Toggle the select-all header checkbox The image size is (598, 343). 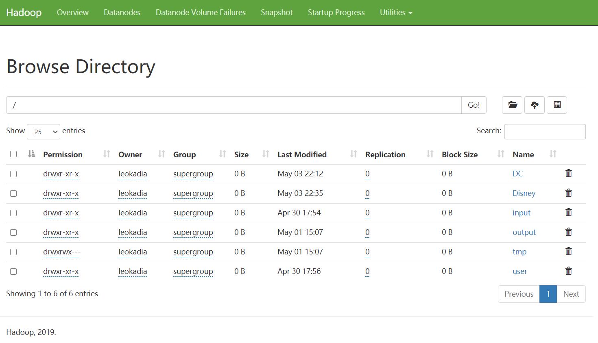[x=13, y=154]
